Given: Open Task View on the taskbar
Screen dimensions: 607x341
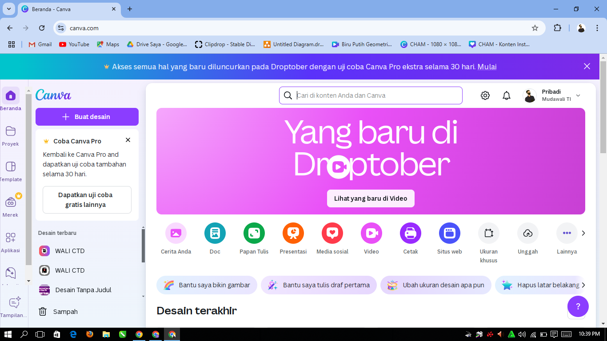Looking at the screenshot, I should coord(40,334).
